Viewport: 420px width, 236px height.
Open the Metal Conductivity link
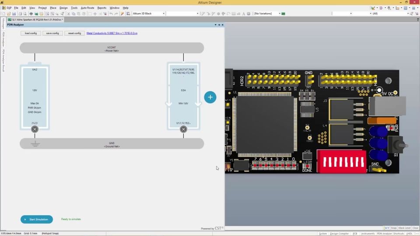click(112, 33)
